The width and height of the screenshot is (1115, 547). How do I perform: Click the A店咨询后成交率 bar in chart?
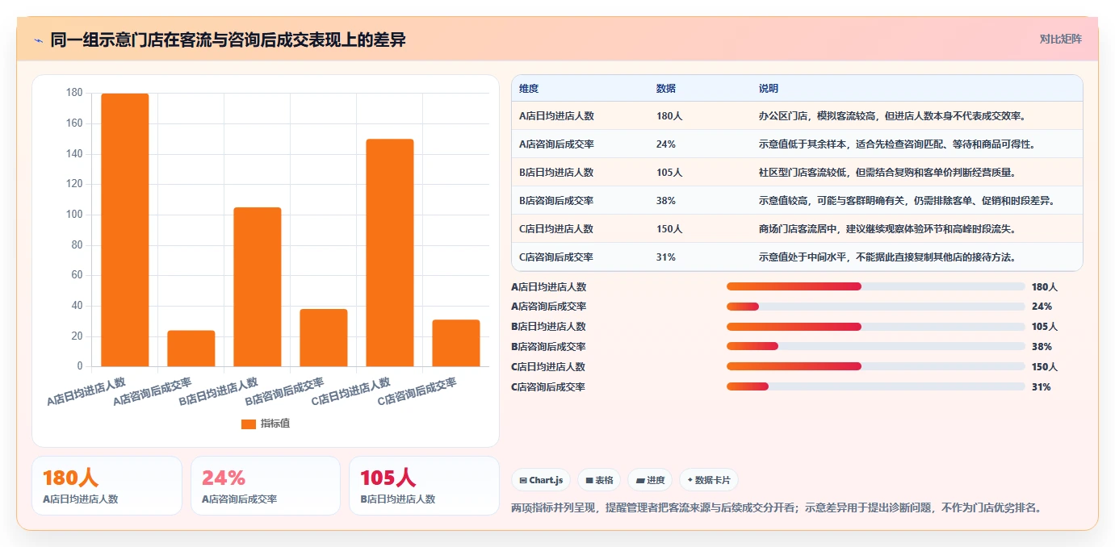click(191, 349)
